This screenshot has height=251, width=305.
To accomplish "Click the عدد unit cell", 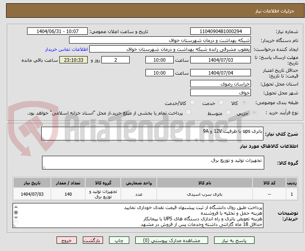I will point(139,194).
